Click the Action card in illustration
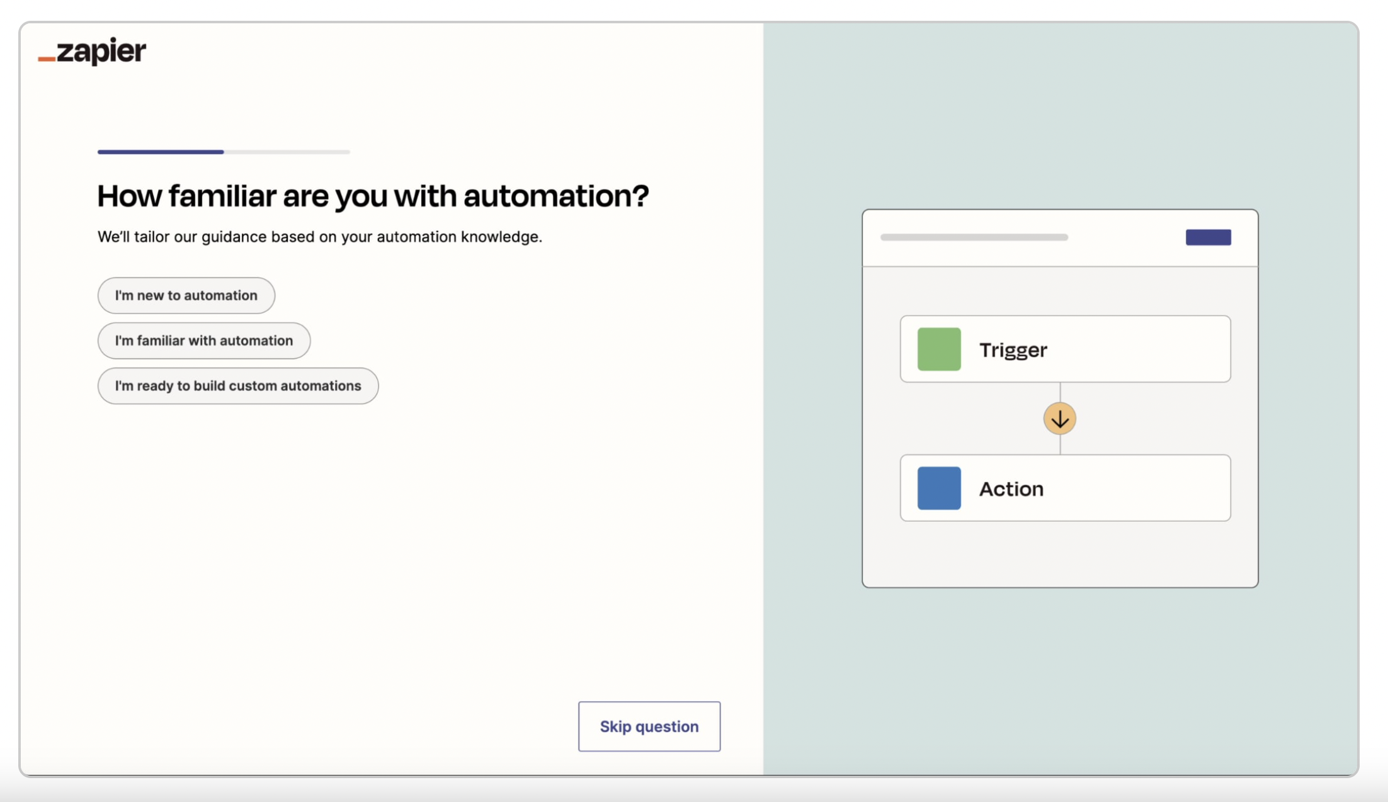 click(1066, 488)
